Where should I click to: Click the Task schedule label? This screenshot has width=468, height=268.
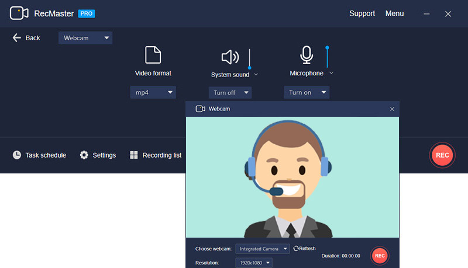(46, 155)
